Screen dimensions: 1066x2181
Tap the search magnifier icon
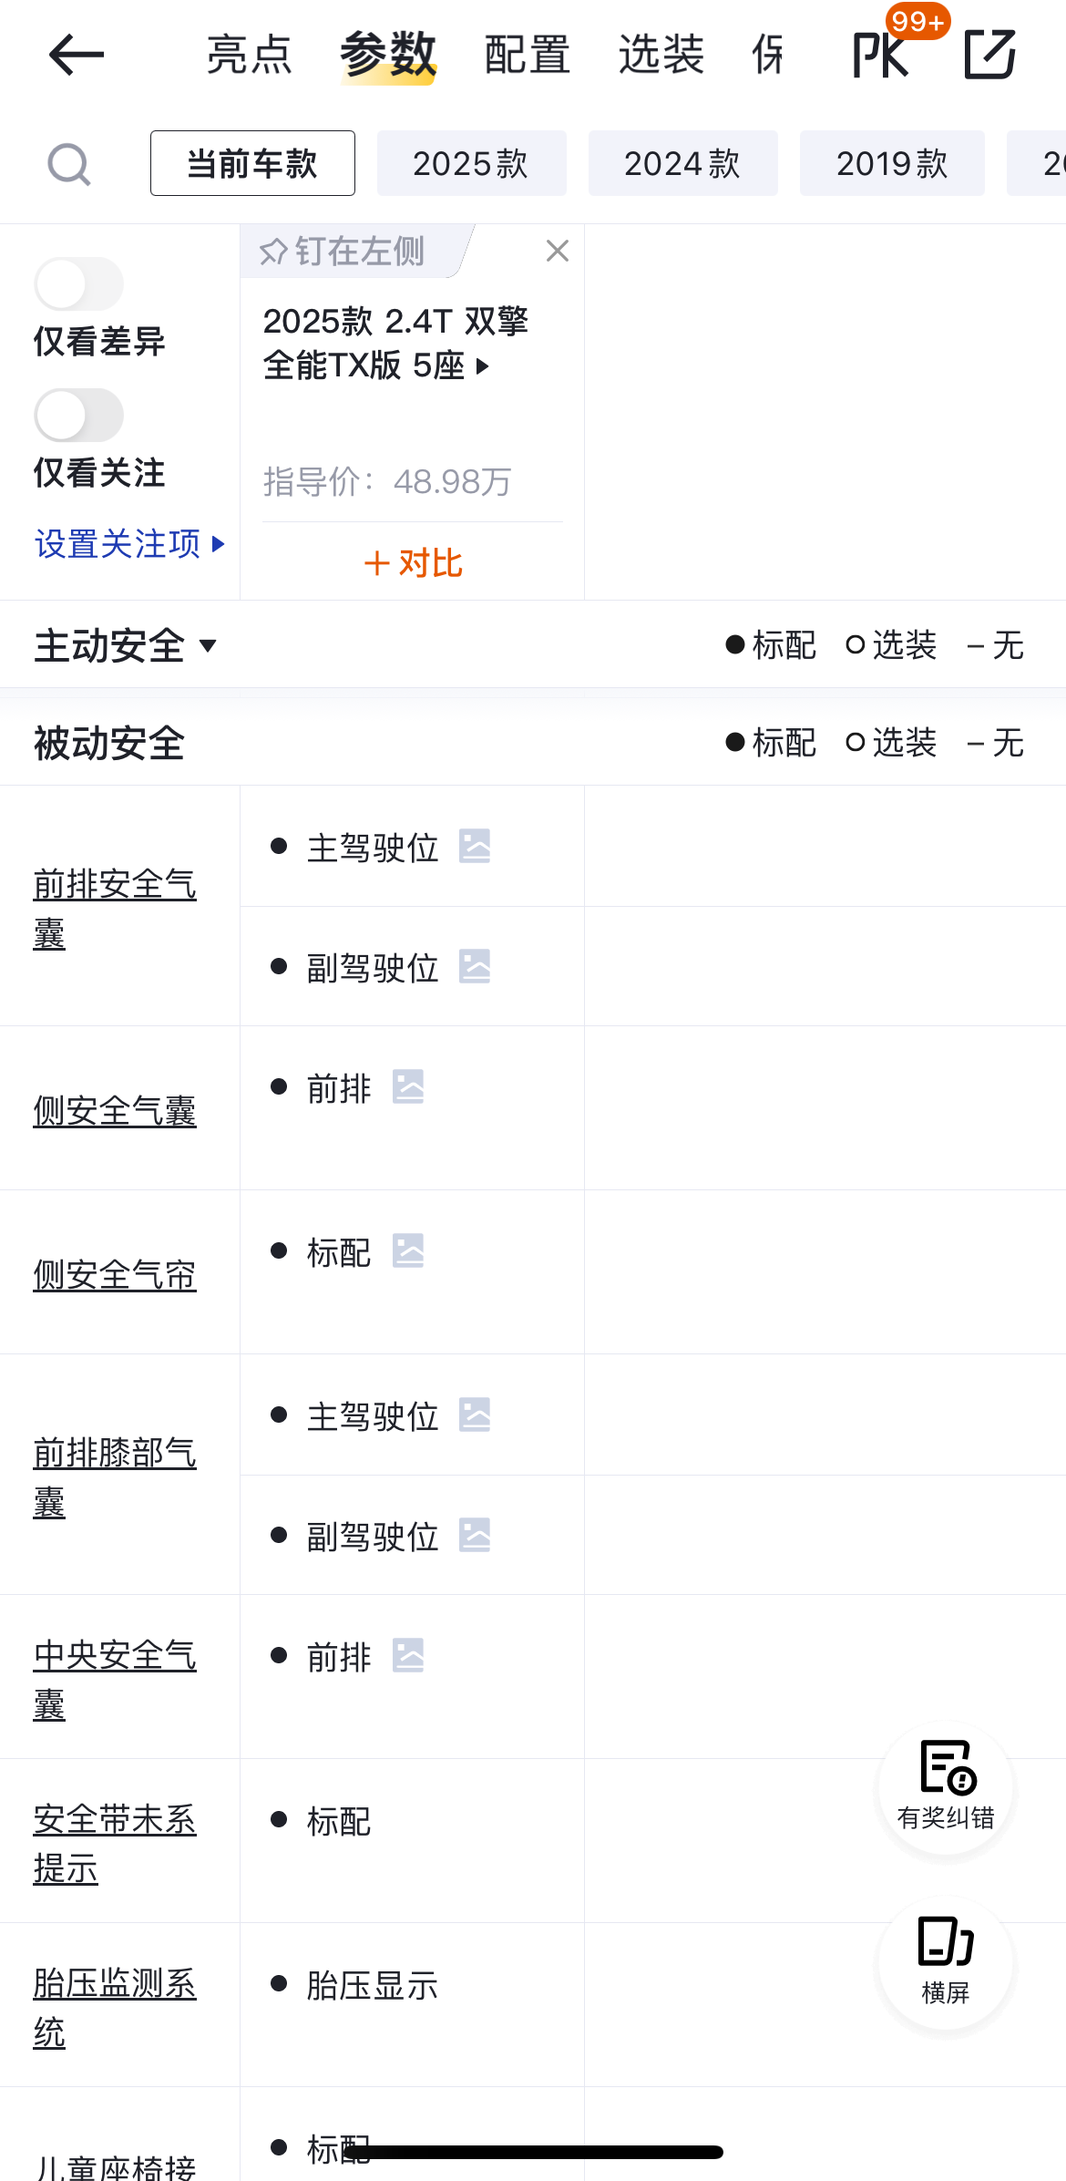(x=68, y=164)
